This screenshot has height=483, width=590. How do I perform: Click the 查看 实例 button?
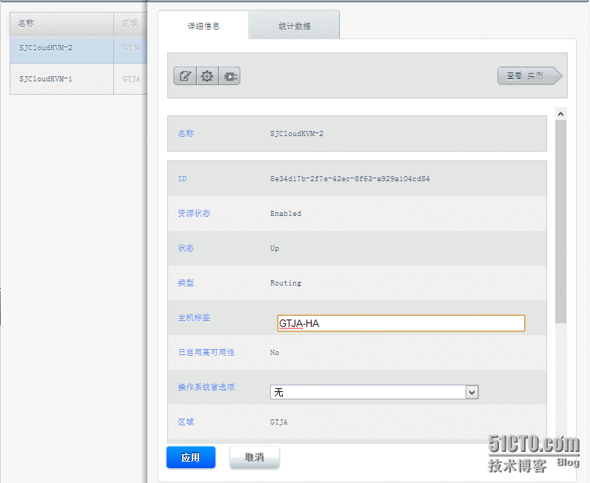point(529,76)
